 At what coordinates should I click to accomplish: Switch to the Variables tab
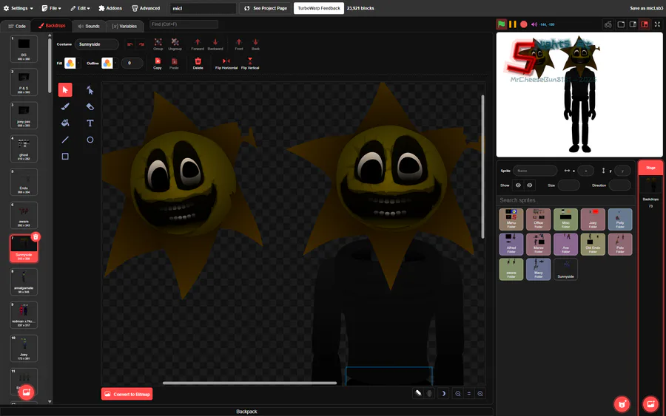pyautogui.click(x=124, y=26)
